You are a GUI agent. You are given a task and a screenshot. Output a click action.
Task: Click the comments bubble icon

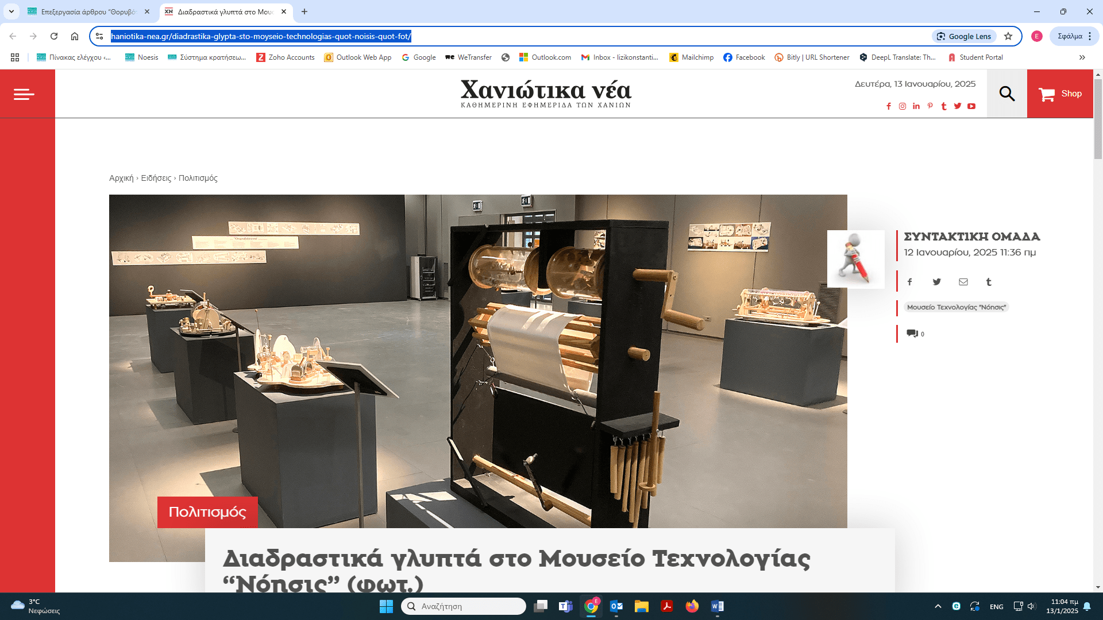[912, 334]
